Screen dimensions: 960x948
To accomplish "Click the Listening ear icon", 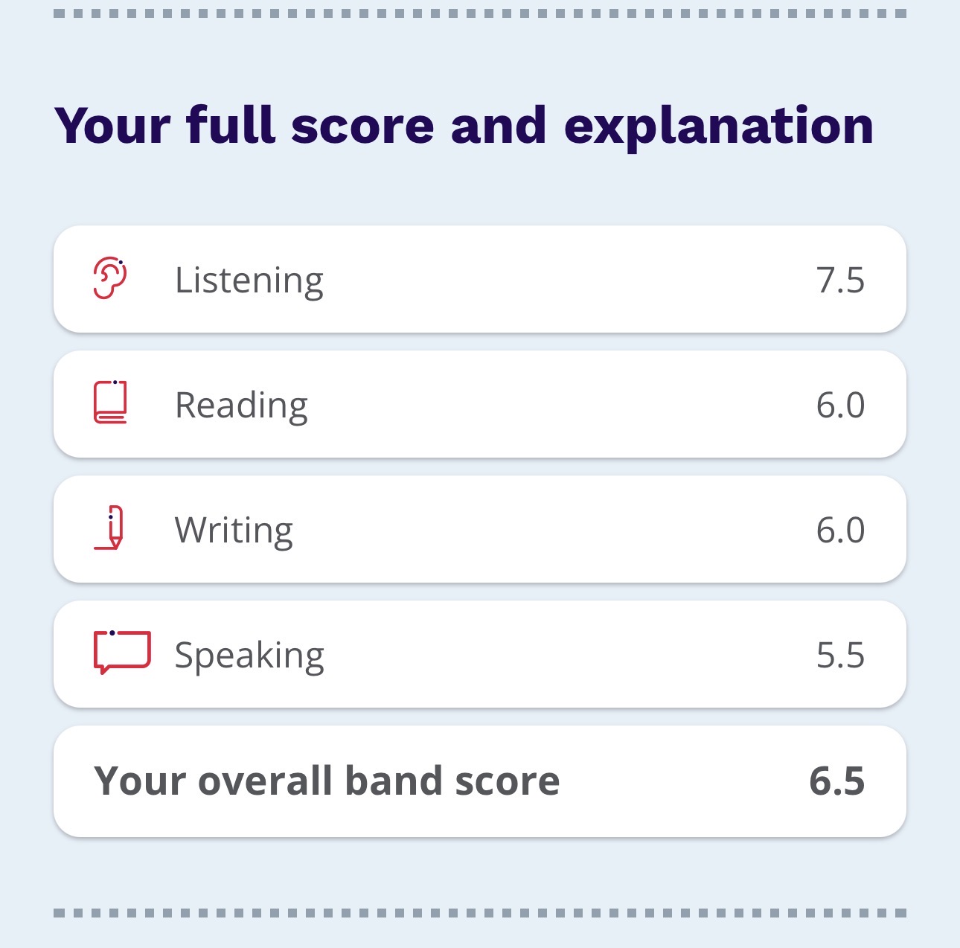I will click(110, 278).
